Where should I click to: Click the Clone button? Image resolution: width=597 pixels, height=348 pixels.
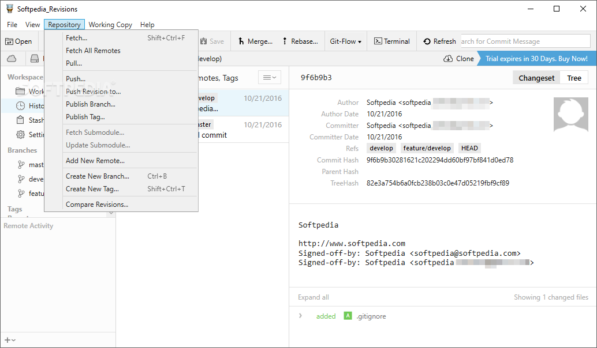point(459,59)
